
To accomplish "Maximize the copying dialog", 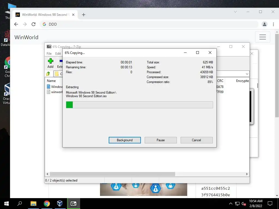I will [197, 53].
